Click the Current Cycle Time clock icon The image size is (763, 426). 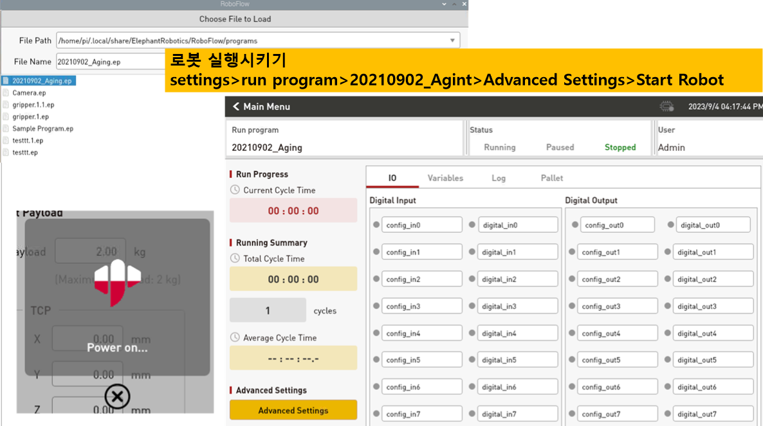(235, 190)
